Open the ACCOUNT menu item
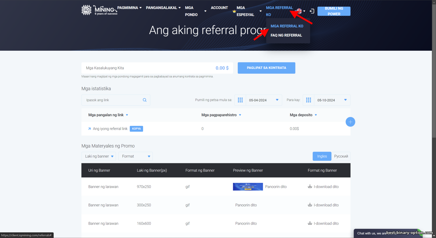 point(219,8)
